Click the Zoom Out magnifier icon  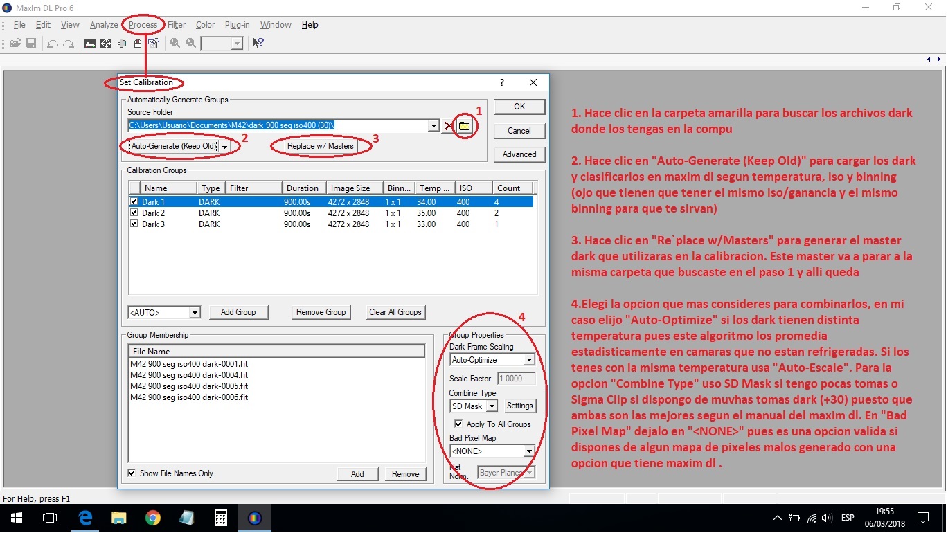click(191, 43)
